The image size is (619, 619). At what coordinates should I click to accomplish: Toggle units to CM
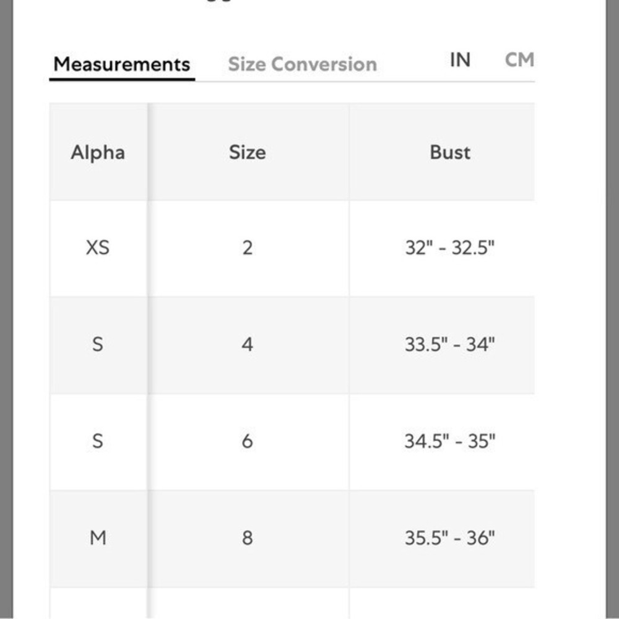click(x=519, y=60)
